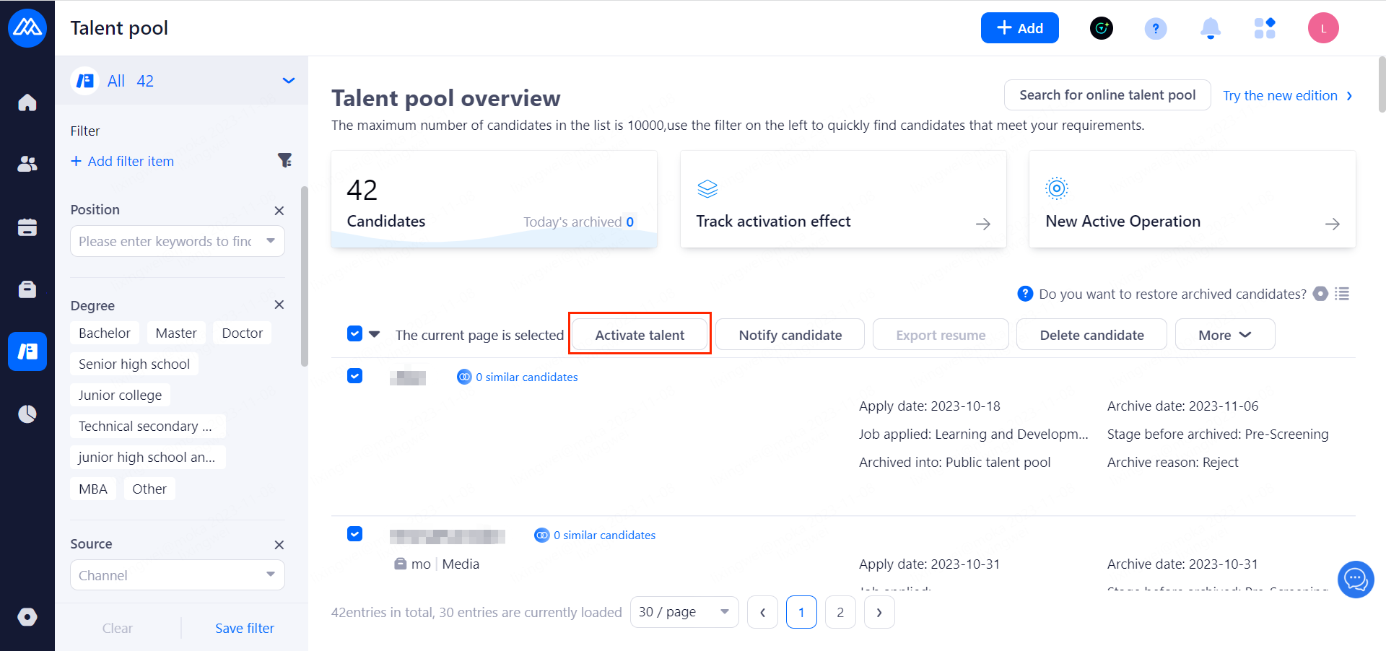The width and height of the screenshot is (1386, 651).
Task: Open the calendar icon in sidebar
Action: tap(27, 227)
